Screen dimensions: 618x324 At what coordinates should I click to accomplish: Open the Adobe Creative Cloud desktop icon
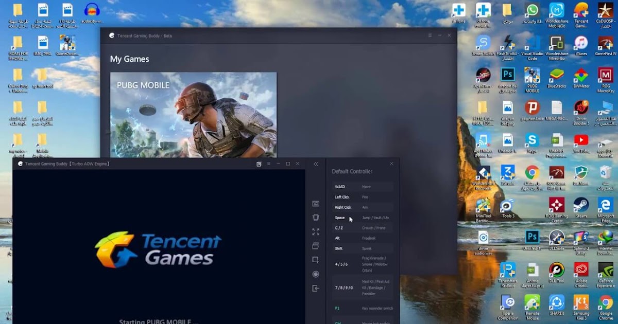coord(581,275)
